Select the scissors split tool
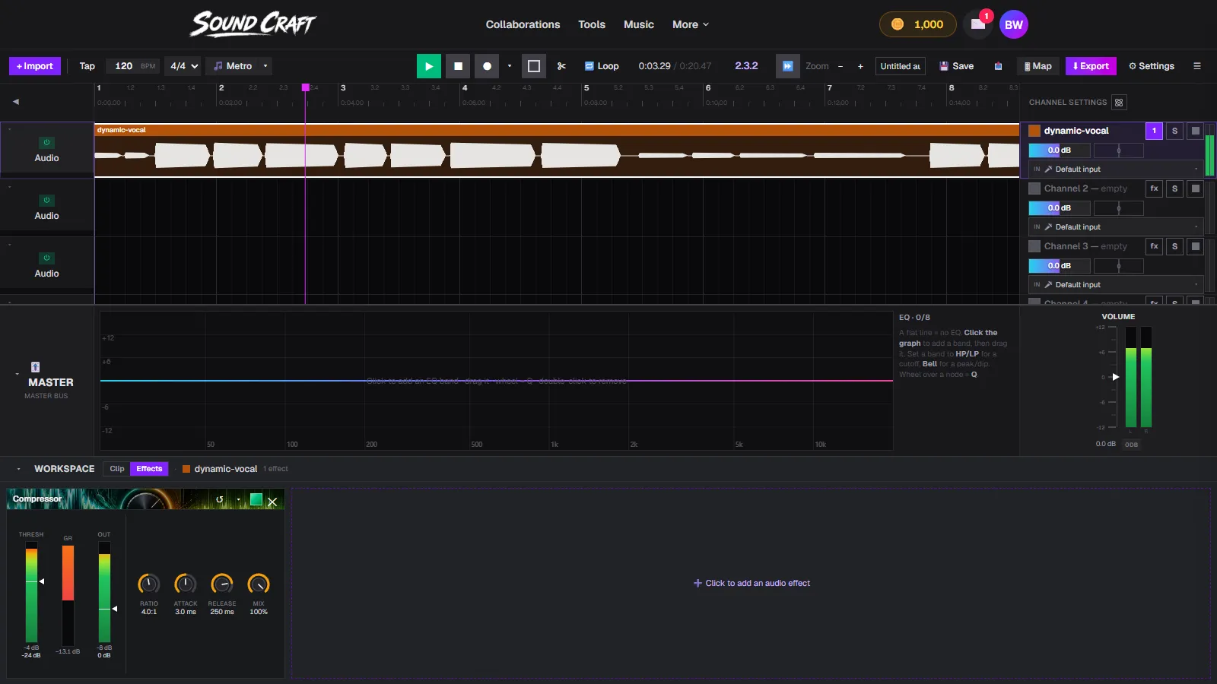Viewport: 1217px width, 684px height. click(x=561, y=66)
